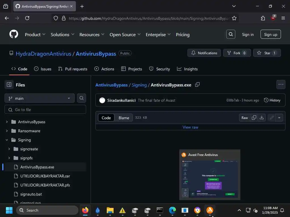
Task: Open the Enterprise menu dropdown
Action: [158, 34]
